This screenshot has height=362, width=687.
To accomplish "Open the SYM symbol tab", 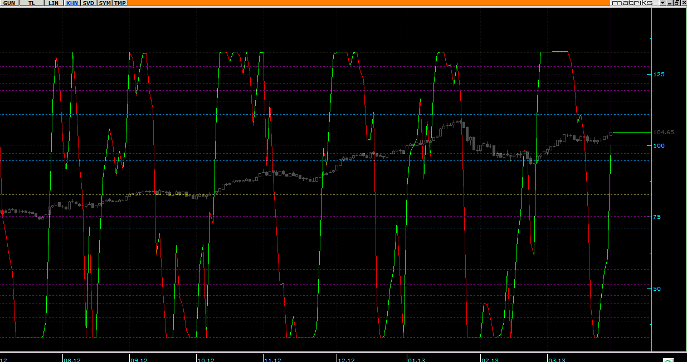I will pyautogui.click(x=105, y=3).
